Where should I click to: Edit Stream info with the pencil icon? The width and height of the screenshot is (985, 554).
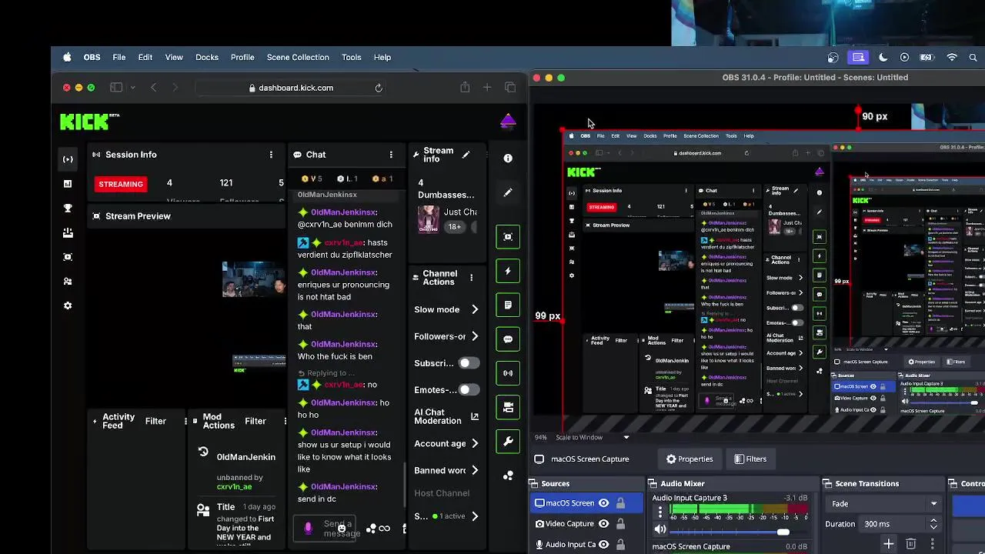(x=466, y=155)
